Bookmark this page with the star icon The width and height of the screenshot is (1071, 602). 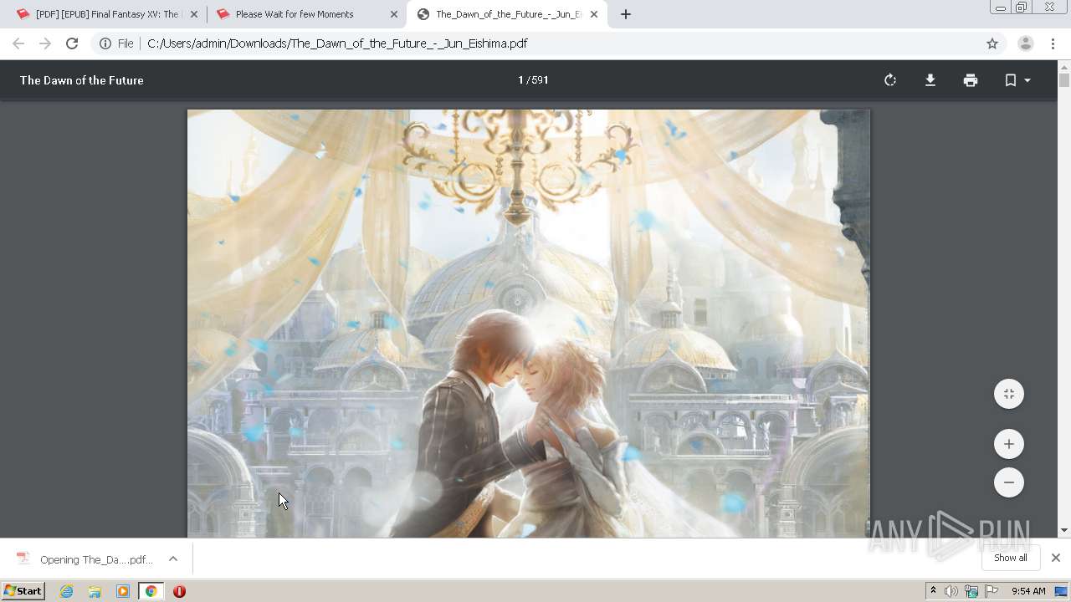[992, 43]
